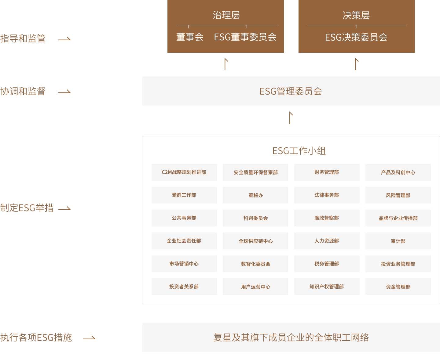
Task: Select the 资金管理部 box
Action: tap(398, 287)
